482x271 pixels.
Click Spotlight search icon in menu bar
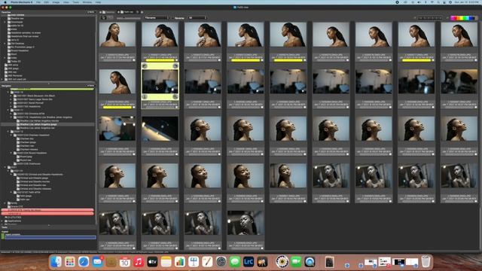[438, 2]
